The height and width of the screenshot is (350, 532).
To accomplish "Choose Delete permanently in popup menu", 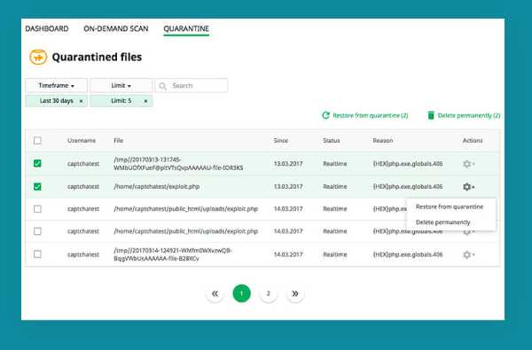I will (442, 222).
